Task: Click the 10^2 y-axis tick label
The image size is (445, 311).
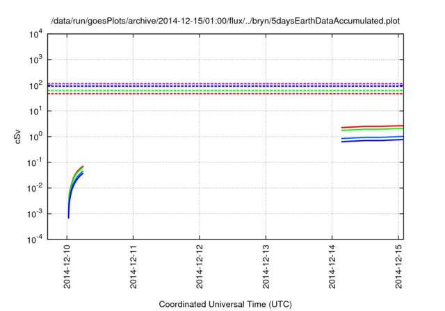Action: pyautogui.click(x=35, y=85)
